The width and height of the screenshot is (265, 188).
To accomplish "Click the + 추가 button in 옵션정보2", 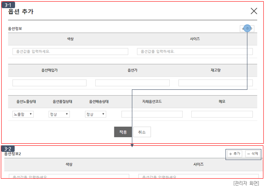I will (235, 154).
